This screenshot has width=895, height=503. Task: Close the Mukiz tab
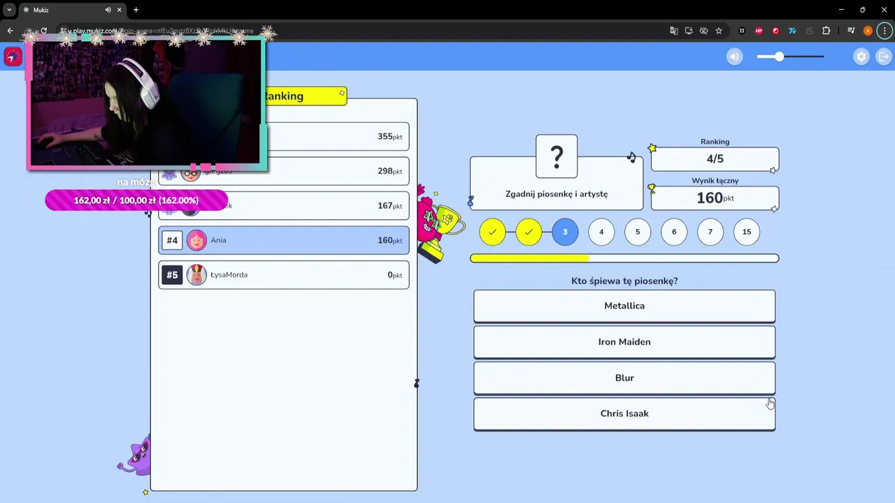point(120,10)
